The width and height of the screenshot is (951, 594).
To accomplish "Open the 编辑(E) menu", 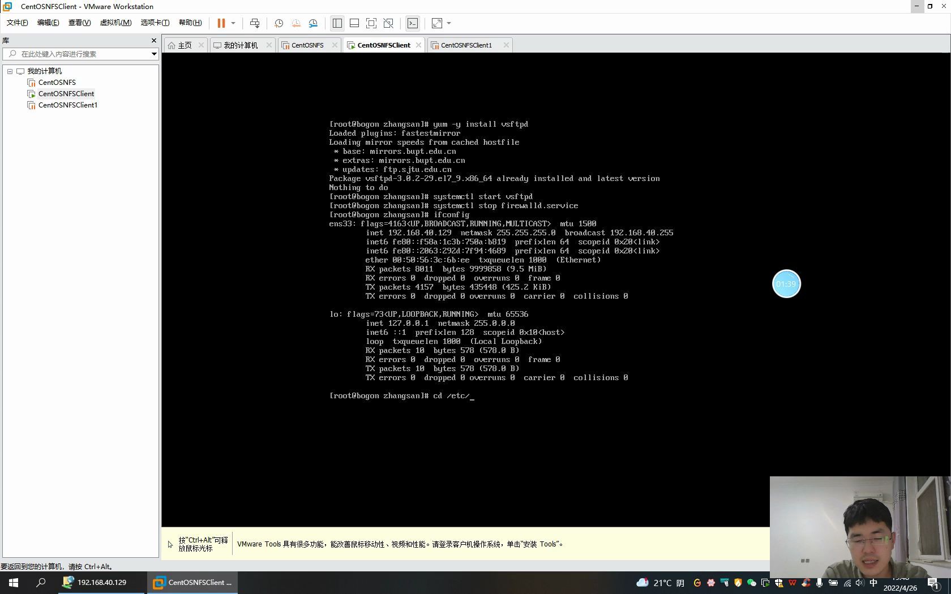I will (x=48, y=23).
